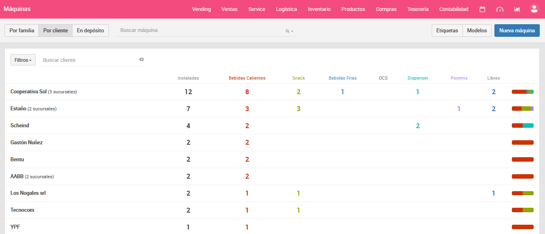Click the Etiquetas button
This screenshot has height=234, width=545.
(447, 30)
